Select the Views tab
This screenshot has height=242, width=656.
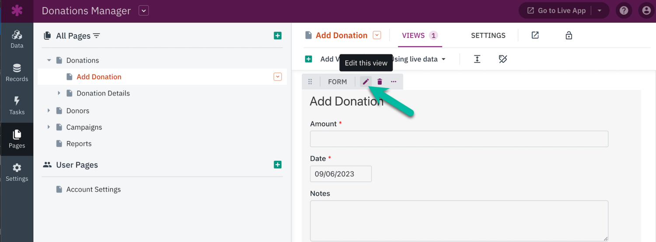[x=413, y=35]
